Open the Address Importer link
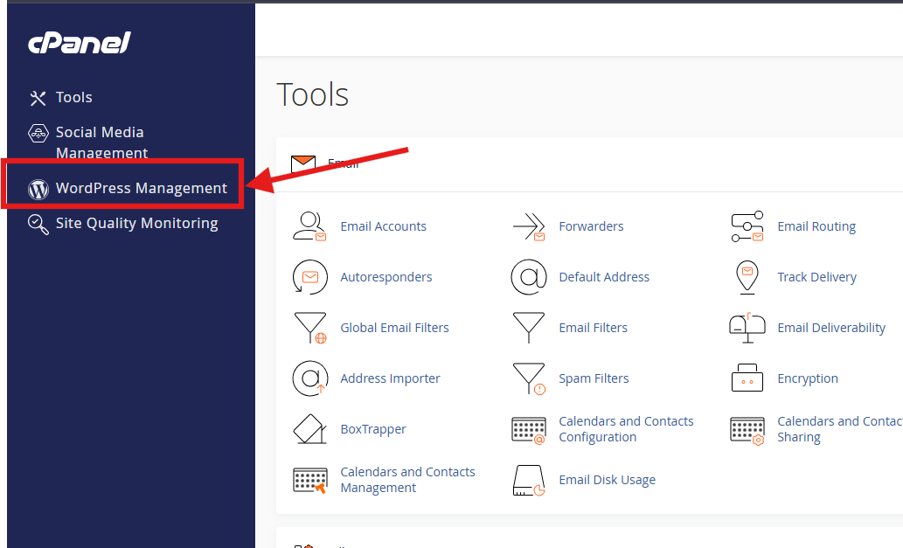 390,378
